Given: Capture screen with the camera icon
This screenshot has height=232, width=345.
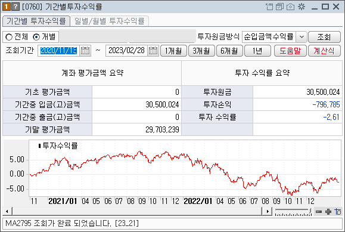Looking at the screenshot, I should tap(290, 7).
